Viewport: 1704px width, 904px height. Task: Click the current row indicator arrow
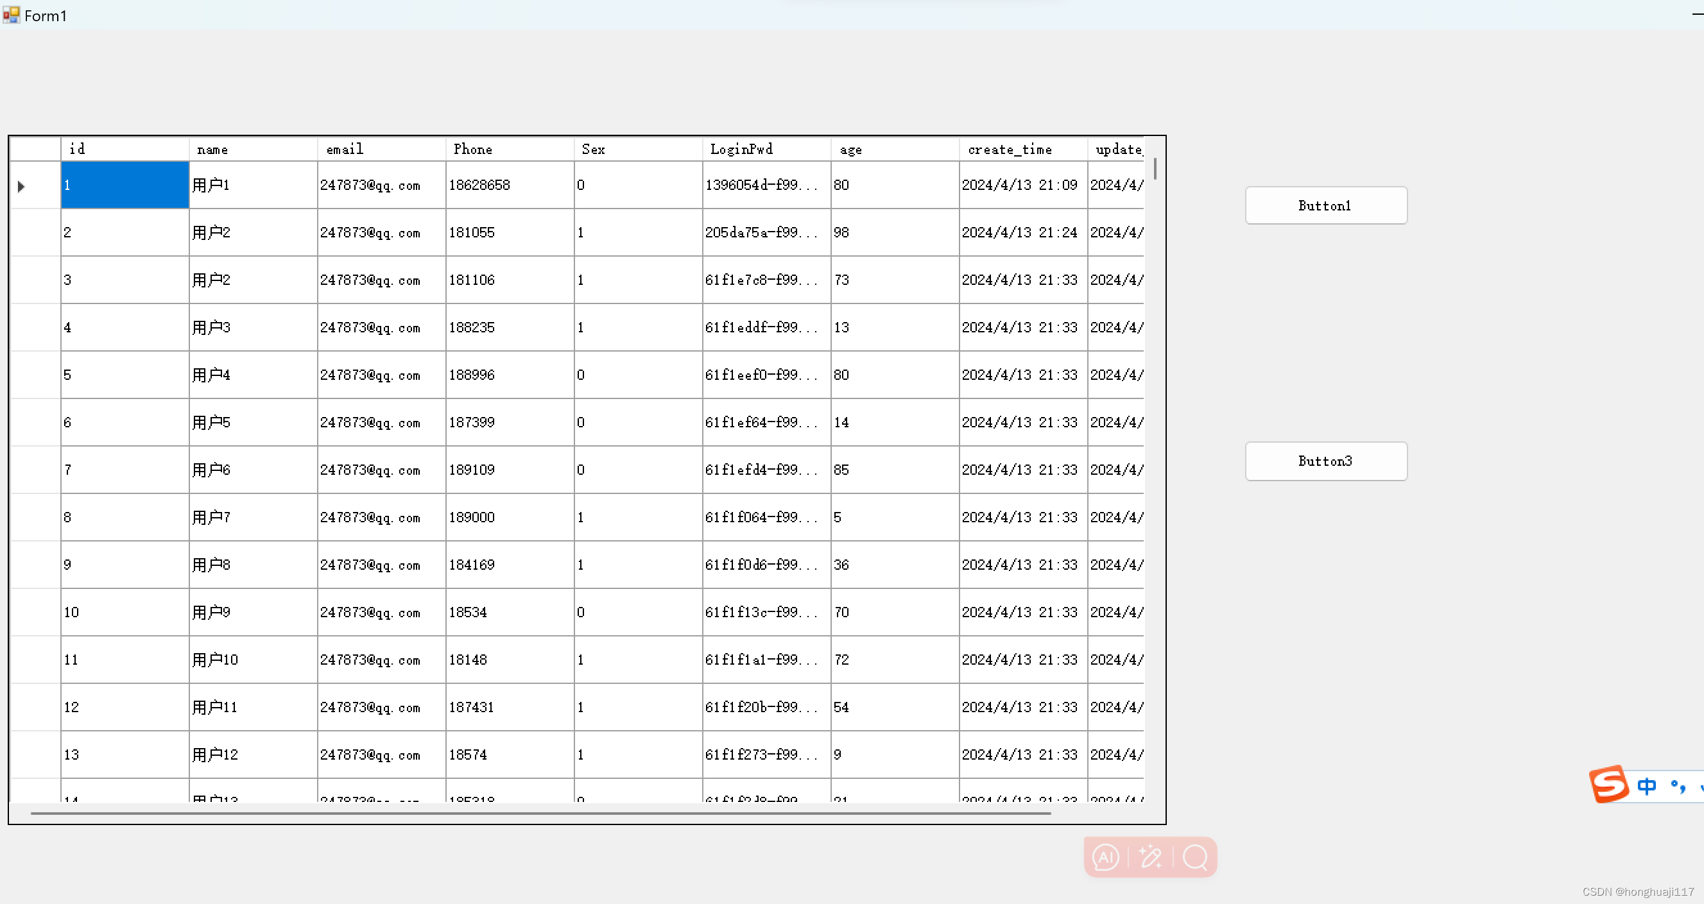pos(21,186)
